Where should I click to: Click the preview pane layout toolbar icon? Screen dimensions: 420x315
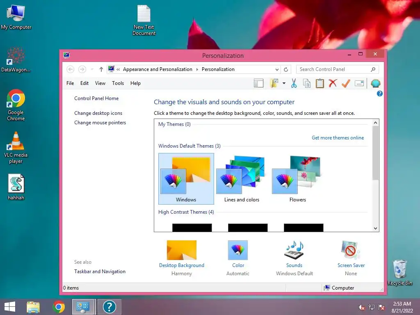point(258,83)
